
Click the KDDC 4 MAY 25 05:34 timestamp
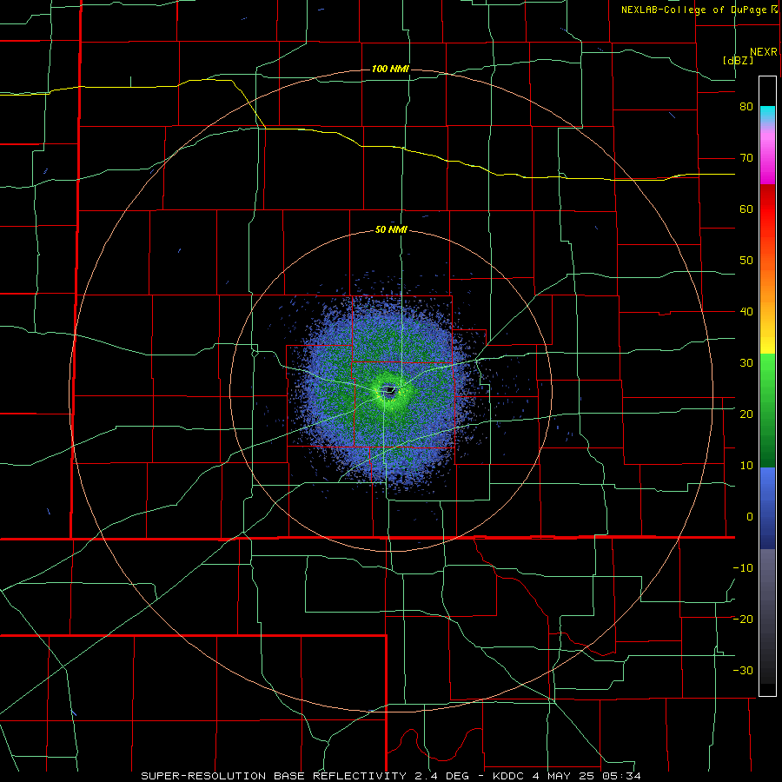click(x=567, y=776)
